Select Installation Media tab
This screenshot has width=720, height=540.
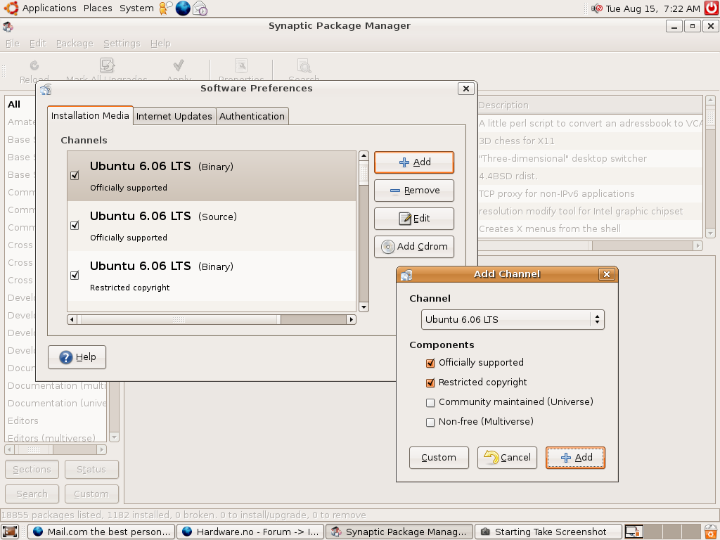(90, 115)
